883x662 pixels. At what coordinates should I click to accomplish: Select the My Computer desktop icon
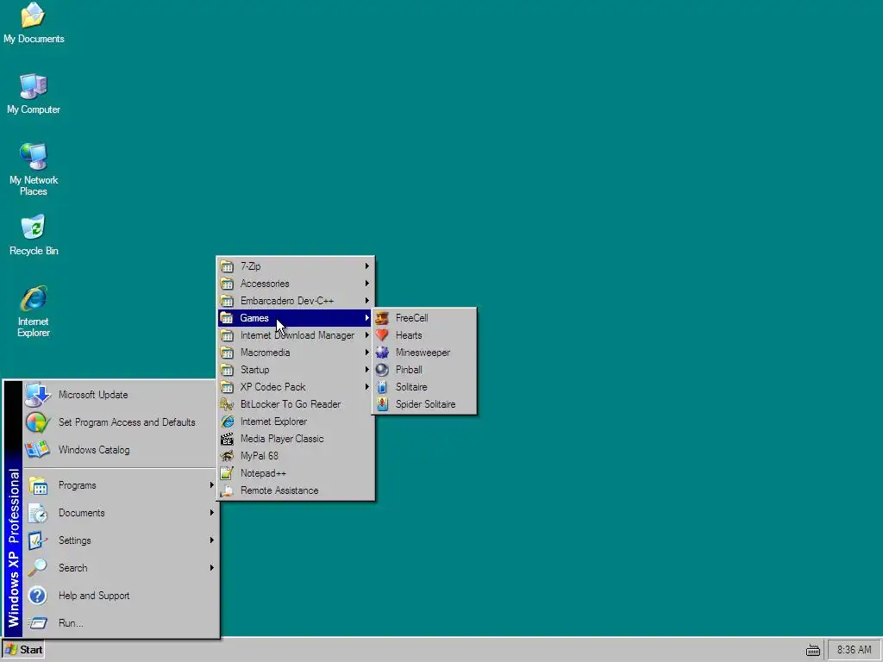click(x=34, y=94)
